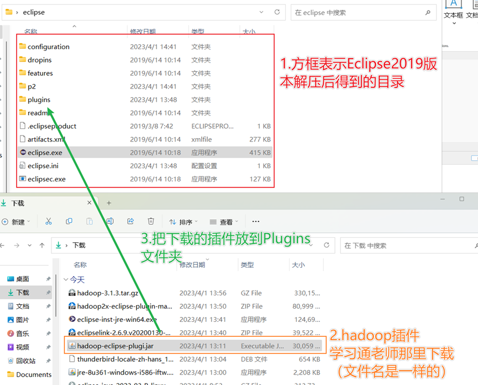Refresh the 下载 folder view

coord(327,245)
